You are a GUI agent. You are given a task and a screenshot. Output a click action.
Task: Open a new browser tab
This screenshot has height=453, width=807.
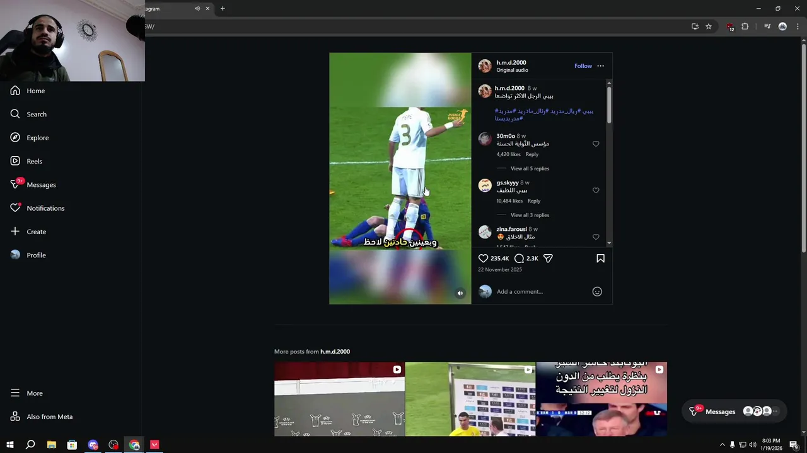point(223,9)
